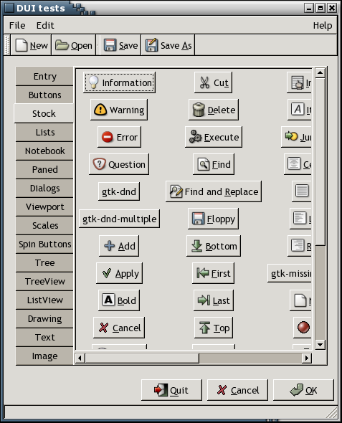Image resolution: width=342 pixels, height=423 pixels.
Task: Click the Cancel stock button in the list
Action: 119,328
